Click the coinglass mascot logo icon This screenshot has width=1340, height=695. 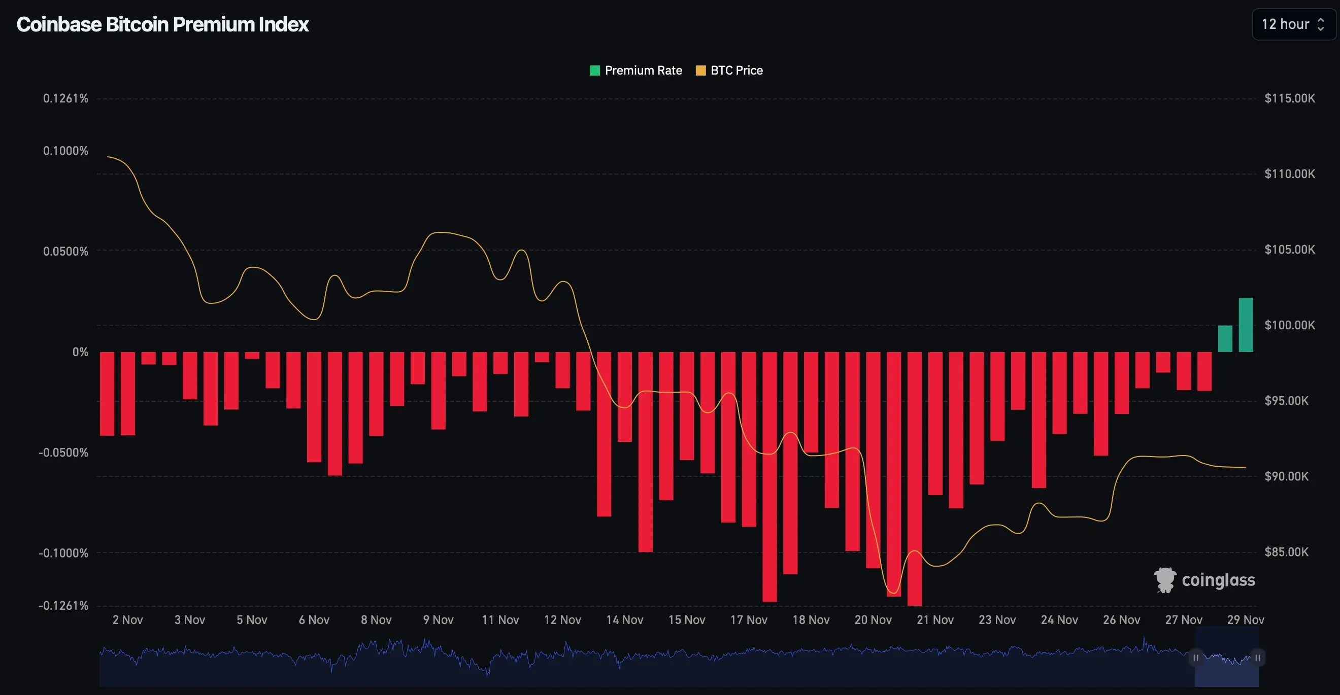[x=1165, y=580]
